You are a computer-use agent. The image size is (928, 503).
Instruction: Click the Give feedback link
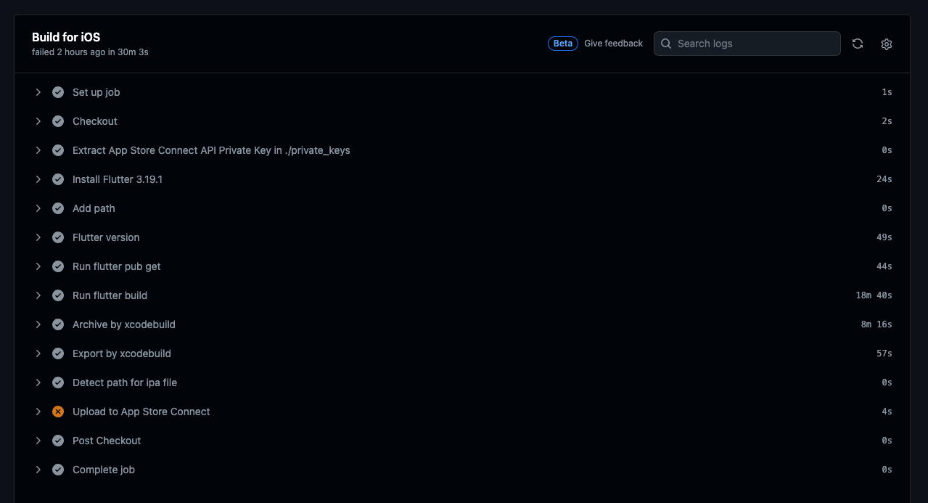(613, 44)
